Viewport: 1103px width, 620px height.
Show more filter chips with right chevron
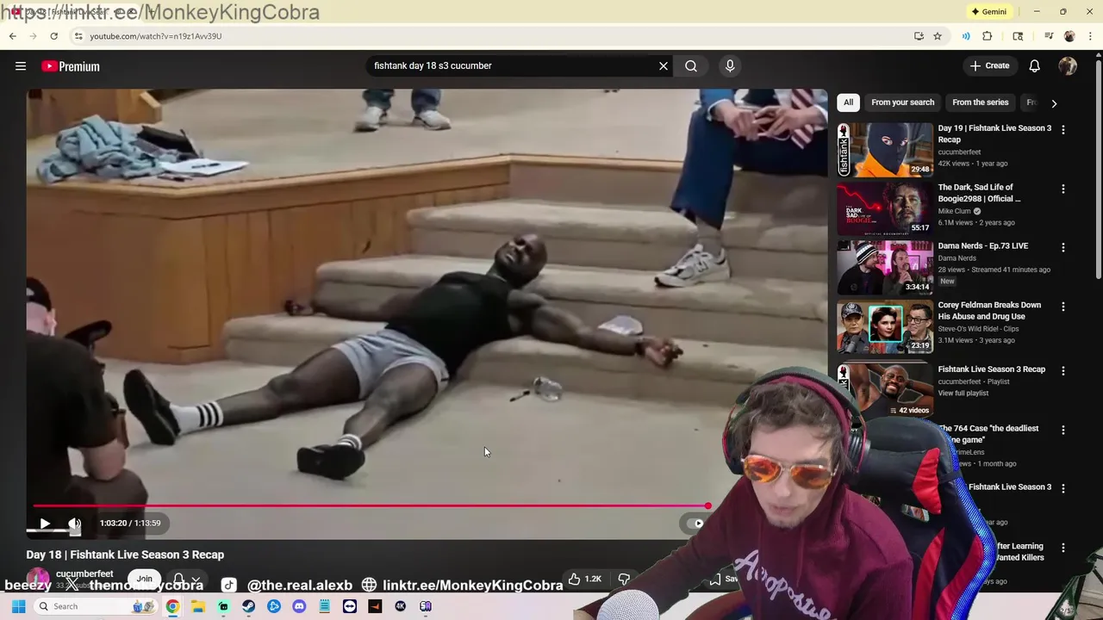(x=1054, y=102)
